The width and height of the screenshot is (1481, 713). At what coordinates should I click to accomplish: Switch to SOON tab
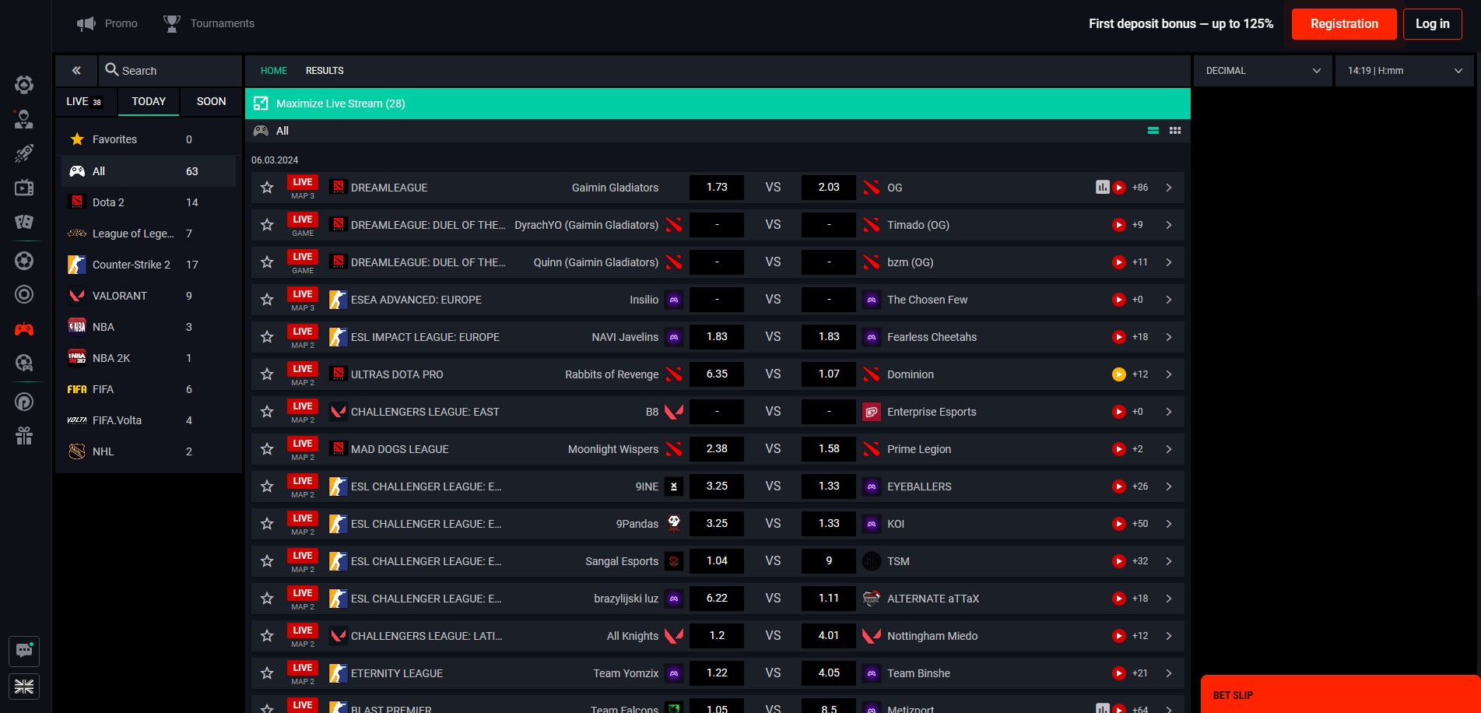tap(211, 102)
